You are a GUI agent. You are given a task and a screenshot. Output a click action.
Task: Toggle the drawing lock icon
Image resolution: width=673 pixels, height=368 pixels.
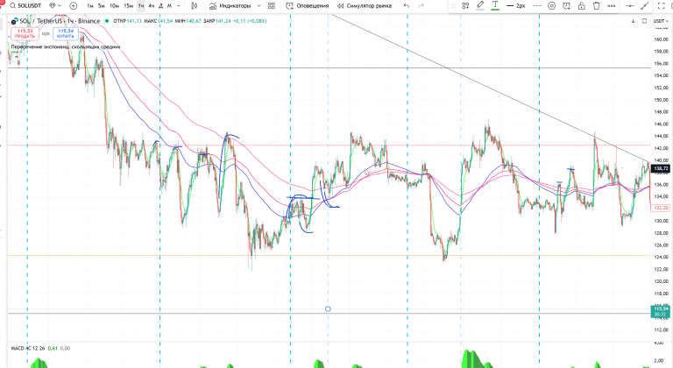581,5
